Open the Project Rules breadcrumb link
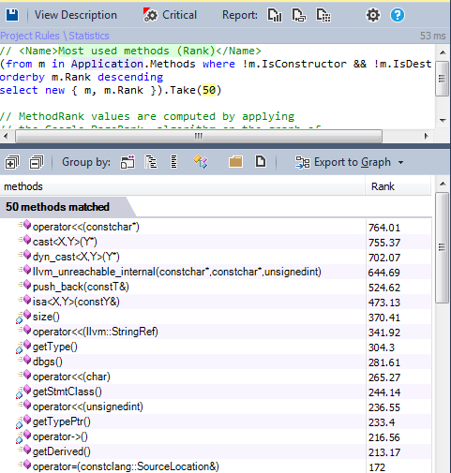 pos(30,36)
